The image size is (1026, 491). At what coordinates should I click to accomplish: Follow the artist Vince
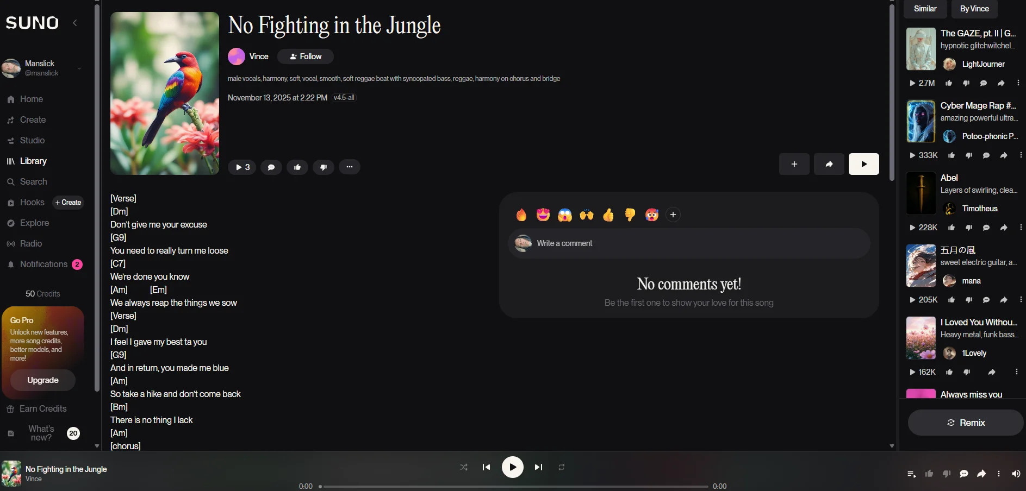306,56
